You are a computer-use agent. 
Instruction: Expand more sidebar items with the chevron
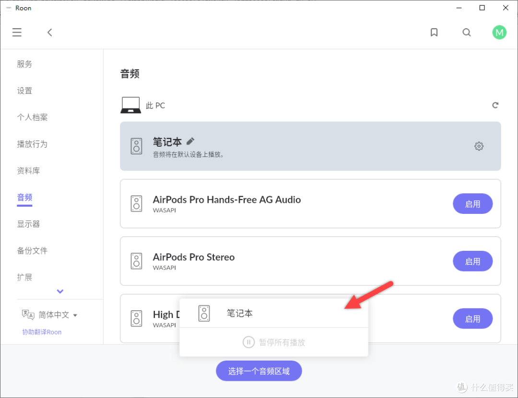click(x=60, y=291)
